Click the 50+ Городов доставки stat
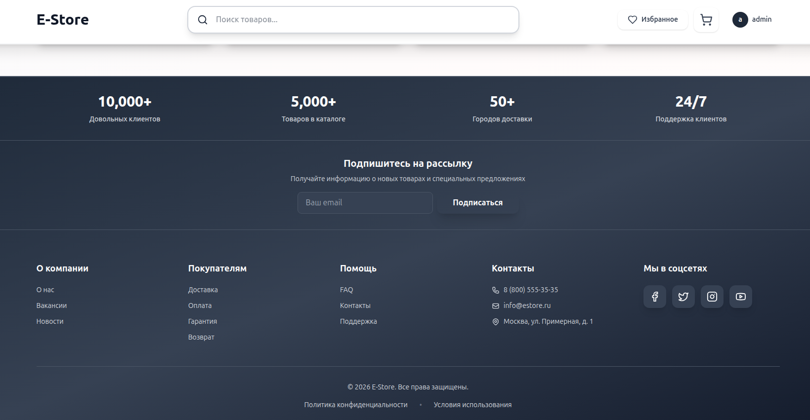The image size is (810, 420). pos(502,109)
